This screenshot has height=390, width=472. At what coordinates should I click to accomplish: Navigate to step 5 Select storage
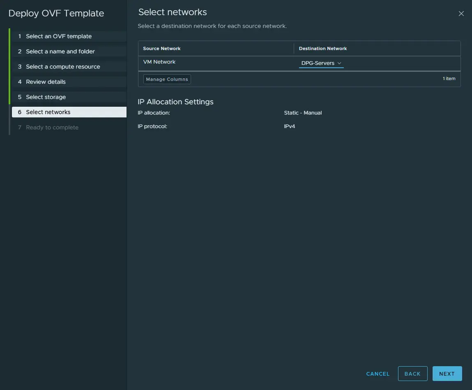(x=46, y=97)
